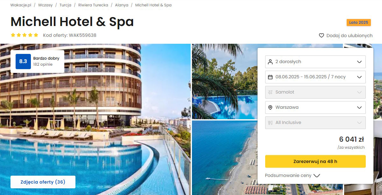
Task: Click the airplane icon beside Samolot
Action: click(x=270, y=92)
